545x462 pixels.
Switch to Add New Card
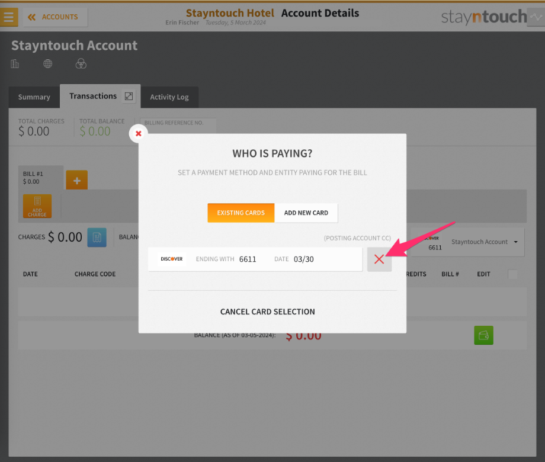tap(306, 213)
